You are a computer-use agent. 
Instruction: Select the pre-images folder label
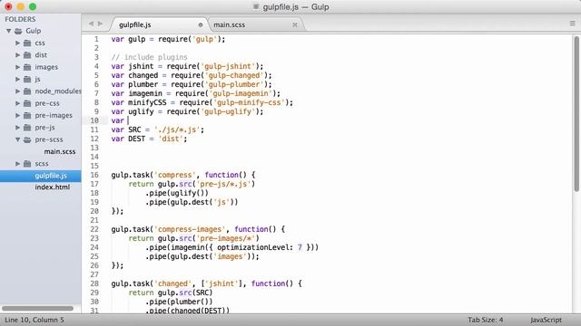coord(54,116)
